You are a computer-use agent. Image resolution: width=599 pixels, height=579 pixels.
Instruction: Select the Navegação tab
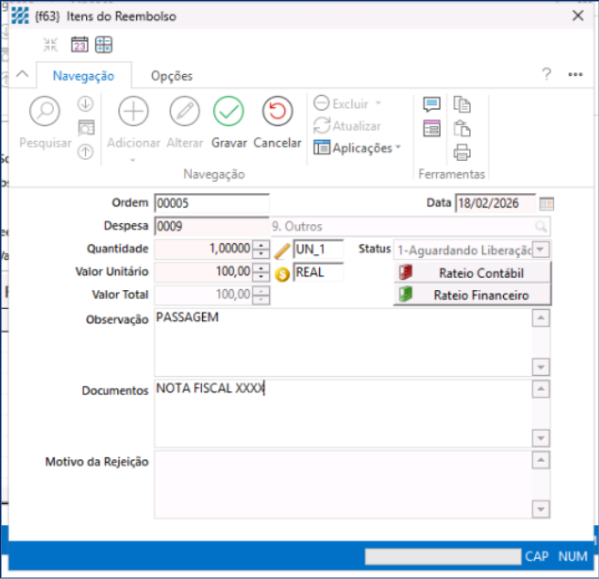pyautogui.click(x=83, y=76)
